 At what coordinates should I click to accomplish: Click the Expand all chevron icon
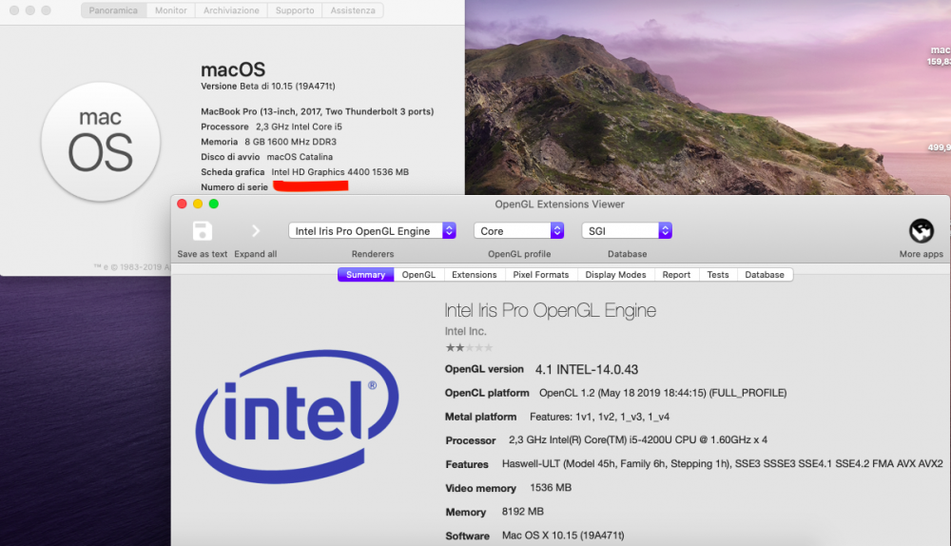point(255,231)
